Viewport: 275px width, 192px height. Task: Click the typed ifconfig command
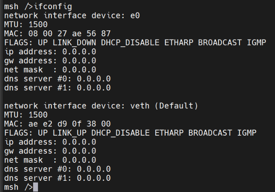click(x=50, y=7)
